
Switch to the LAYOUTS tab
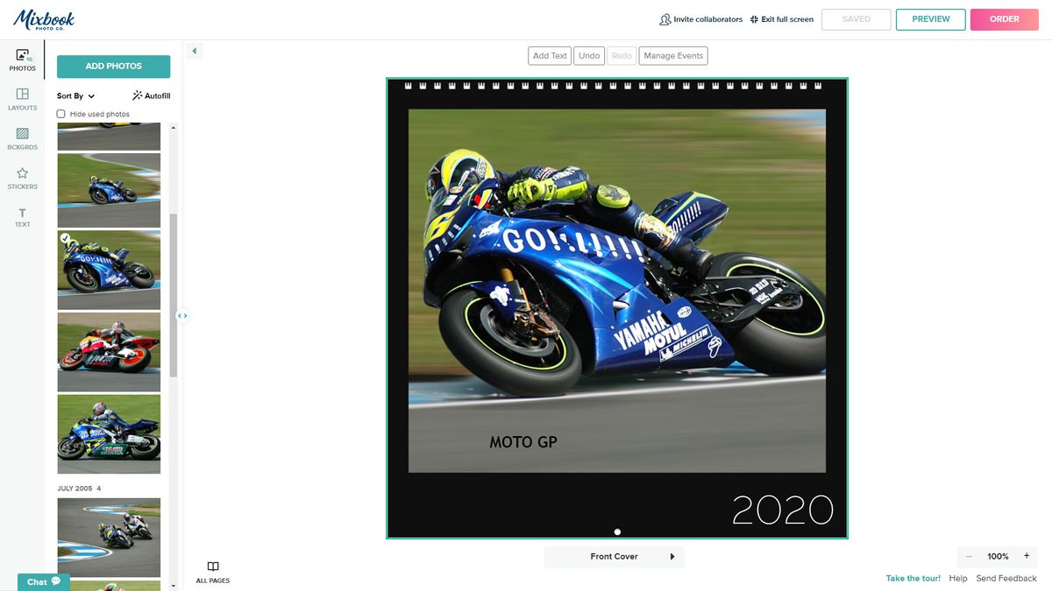[x=22, y=98]
